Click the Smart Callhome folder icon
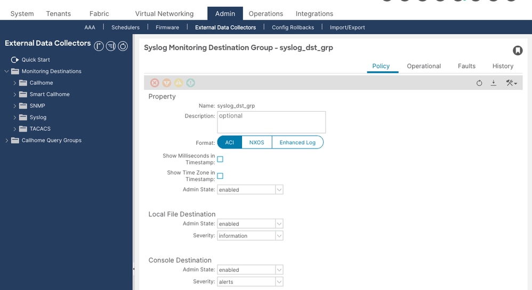532x290 pixels. pyautogui.click(x=23, y=94)
